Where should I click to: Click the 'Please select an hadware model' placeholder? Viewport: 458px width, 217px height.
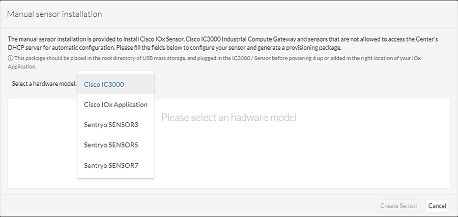228,117
